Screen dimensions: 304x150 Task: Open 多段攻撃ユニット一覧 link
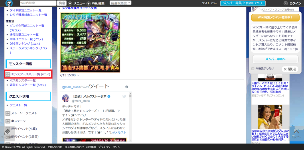(24, 35)
